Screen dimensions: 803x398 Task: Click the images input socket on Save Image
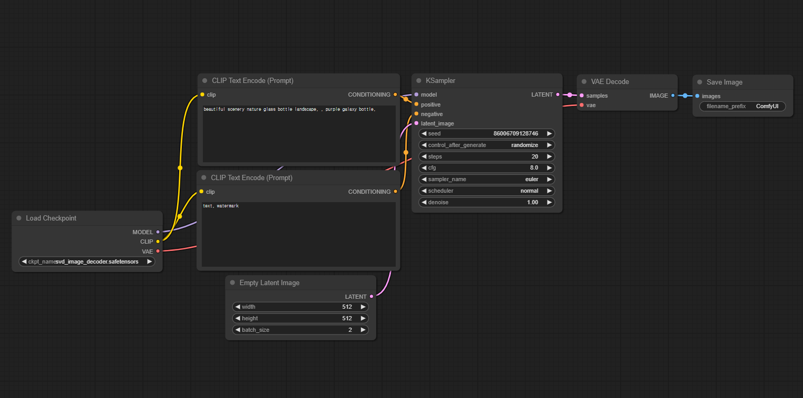pyautogui.click(x=697, y=96)
